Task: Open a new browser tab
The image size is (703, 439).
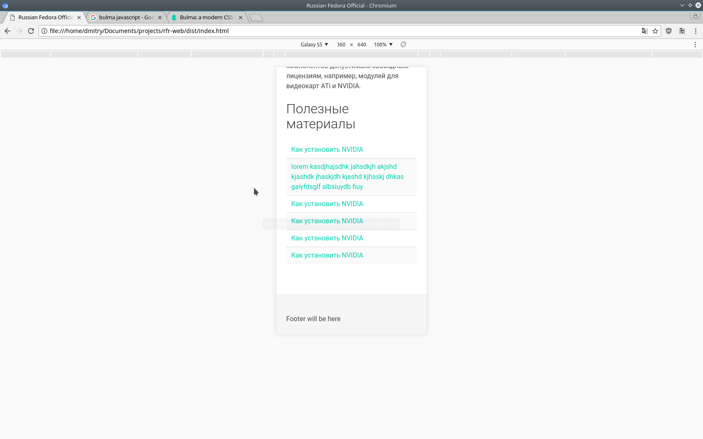Action: coord(256,18)
